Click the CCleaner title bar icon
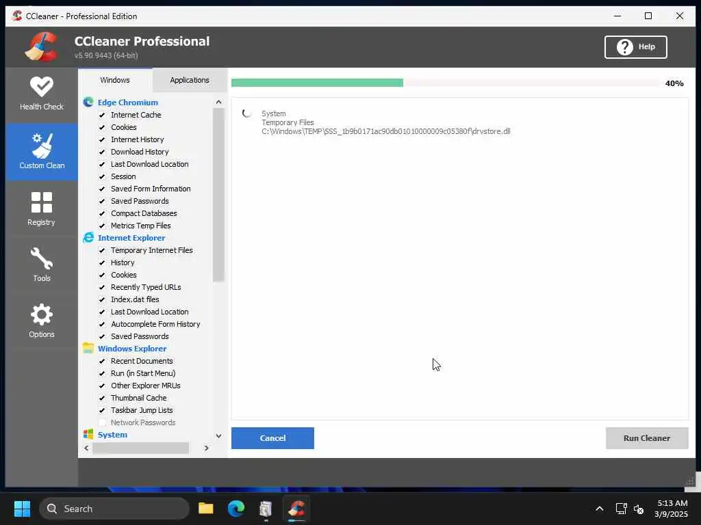Screen dimensions: 701x525 pos(17,16)
